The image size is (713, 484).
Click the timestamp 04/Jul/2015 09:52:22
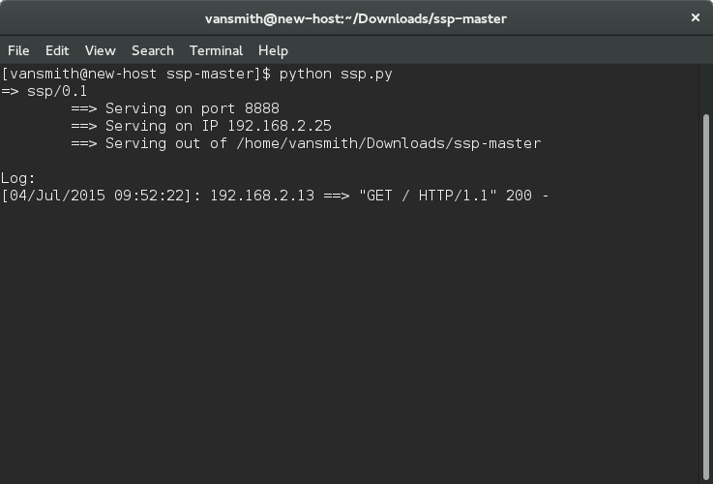point(96,196)
